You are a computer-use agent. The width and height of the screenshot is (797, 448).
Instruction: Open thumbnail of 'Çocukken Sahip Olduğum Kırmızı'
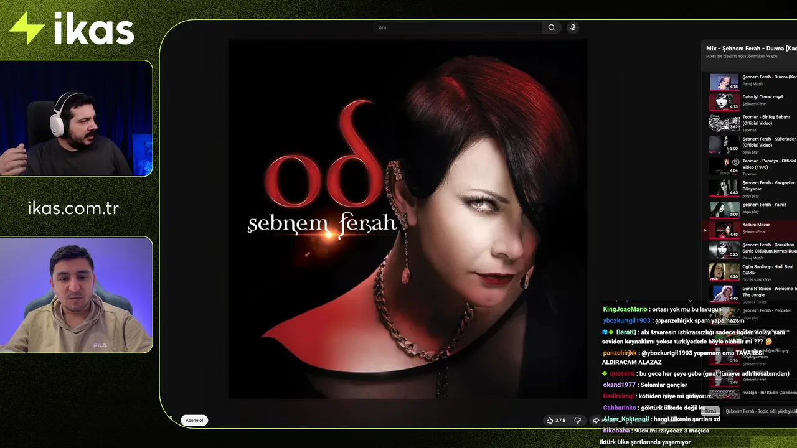724,250
